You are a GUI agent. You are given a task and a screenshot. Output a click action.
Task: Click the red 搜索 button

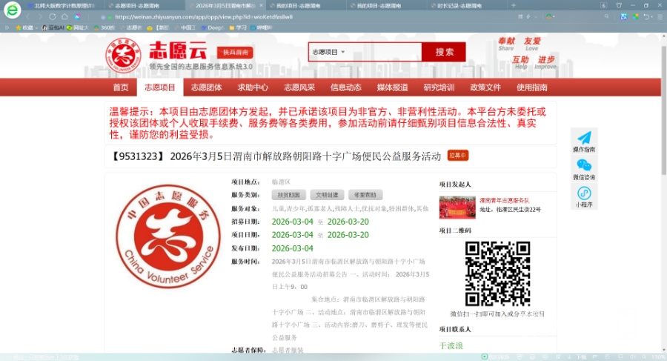[x=444, y=52]
